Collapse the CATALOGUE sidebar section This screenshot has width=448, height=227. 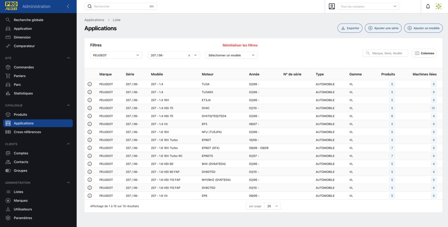[x=68, y=105]
